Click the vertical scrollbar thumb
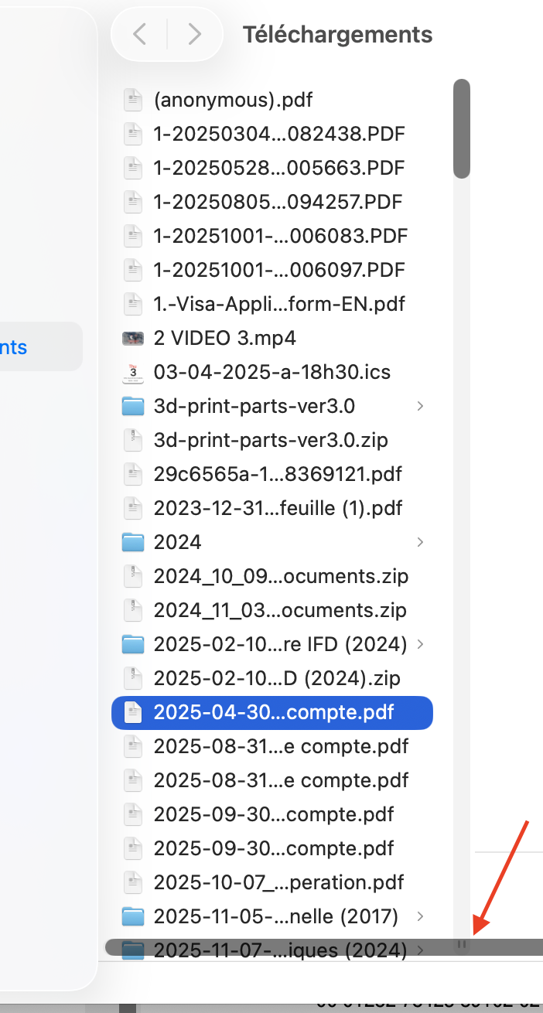The image size is (543, 1013). click(x=462, y=128)
